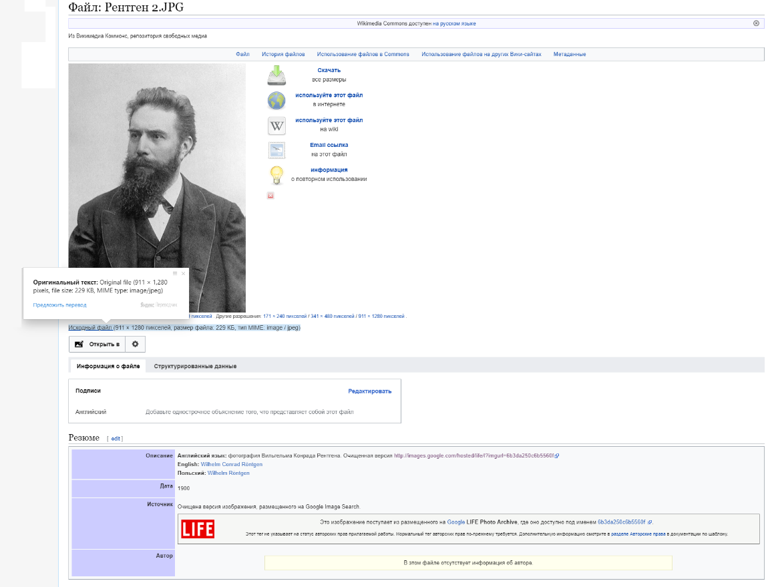Go to the Файл section link
The width and height of the screenshot is (770, 587).
[x=242, y=54]
